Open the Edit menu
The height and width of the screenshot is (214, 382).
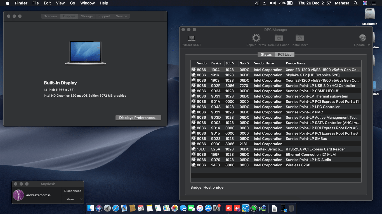[47, 3]
